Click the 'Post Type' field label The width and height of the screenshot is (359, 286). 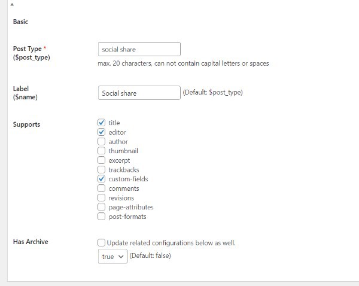[x=32, y=53]
